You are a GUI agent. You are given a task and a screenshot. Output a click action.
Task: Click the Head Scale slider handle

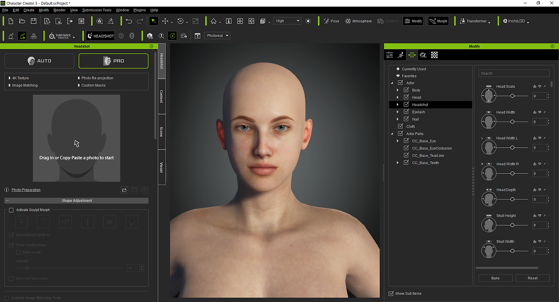[x=513, y=96]
